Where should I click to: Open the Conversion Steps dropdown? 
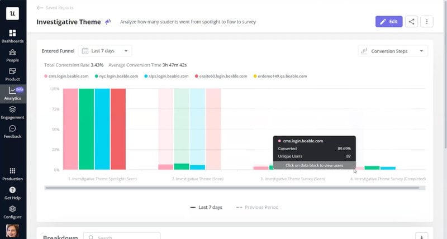(x=392, y=51)
